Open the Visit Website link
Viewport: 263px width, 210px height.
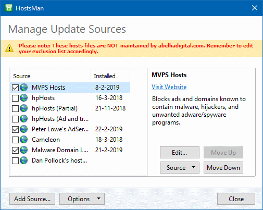click(x=169, y=87)
